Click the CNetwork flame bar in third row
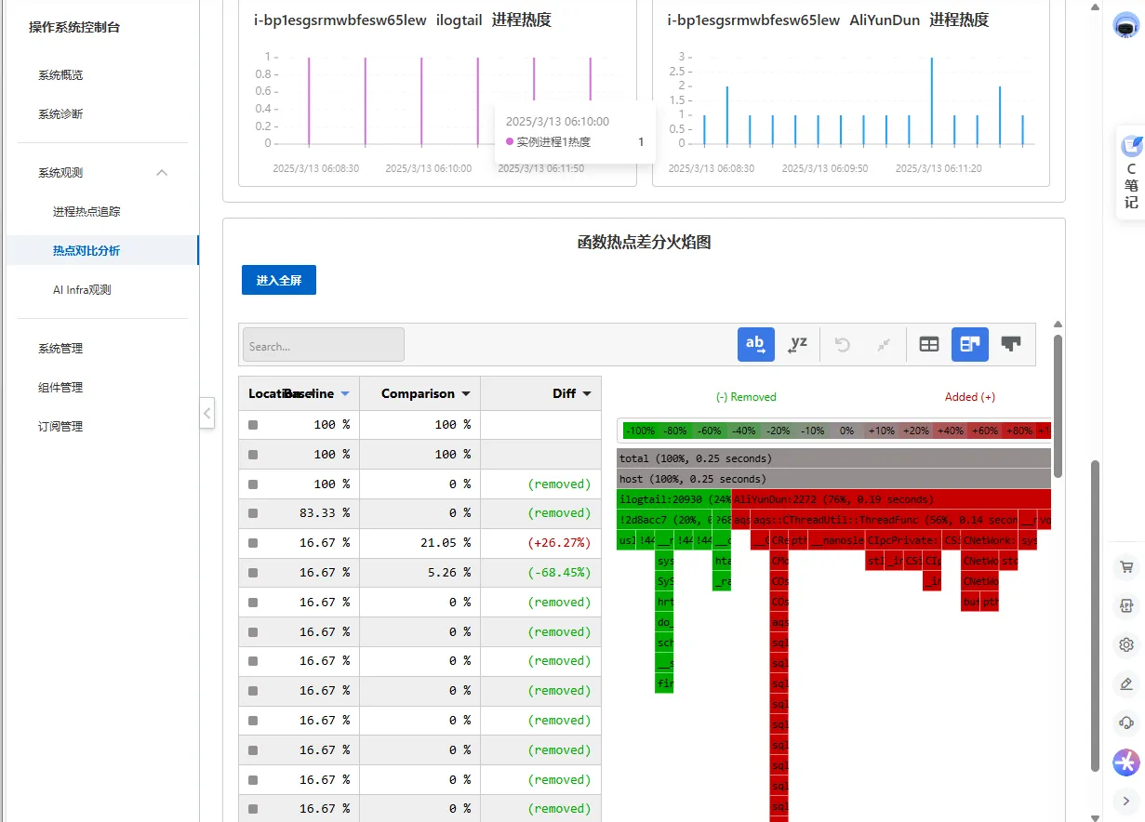The height and width of the screenshot is (822, 1145). point(990,540)
